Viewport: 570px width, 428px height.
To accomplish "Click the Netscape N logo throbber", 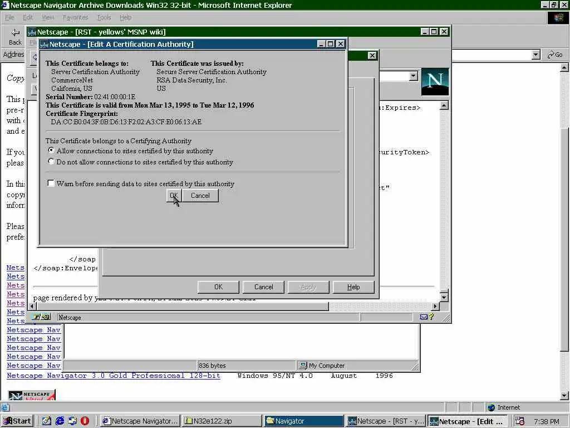I will (x=435, y=82).
